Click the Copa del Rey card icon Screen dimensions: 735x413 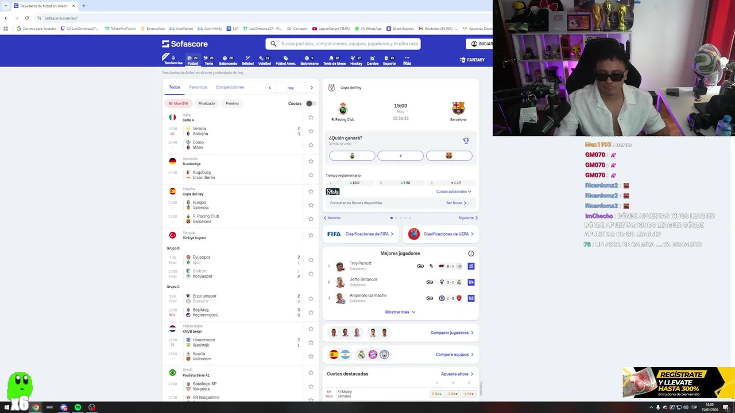[x=331, y=88]
